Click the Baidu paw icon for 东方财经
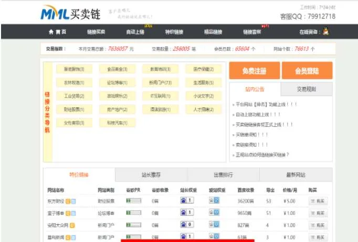Screen dimensions: 358x242 point(184,200)
